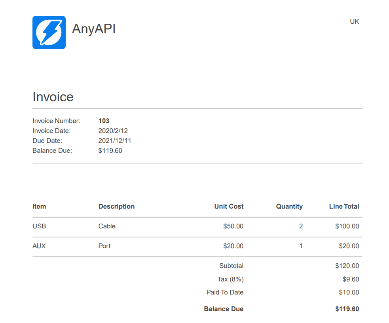Select the Balance Due amount $119.60
389x323 pixels.
tap(110, 150)
